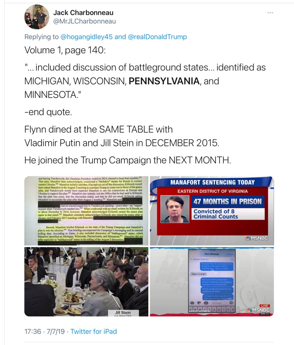Viewport: 294px width, 345px height.
Task: Open the tweet's three-dot more menu
Action: click(270, 13)
